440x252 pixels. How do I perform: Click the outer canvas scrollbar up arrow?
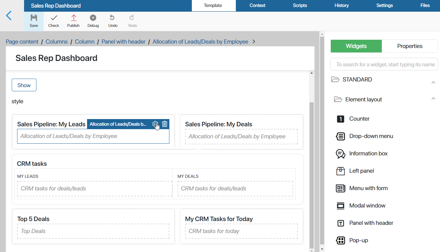(322, 33)
